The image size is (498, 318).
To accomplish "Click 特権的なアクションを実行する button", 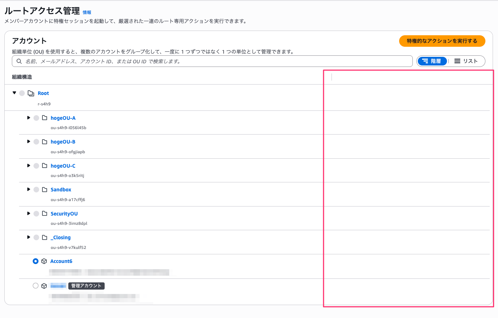I will (442, 41).
